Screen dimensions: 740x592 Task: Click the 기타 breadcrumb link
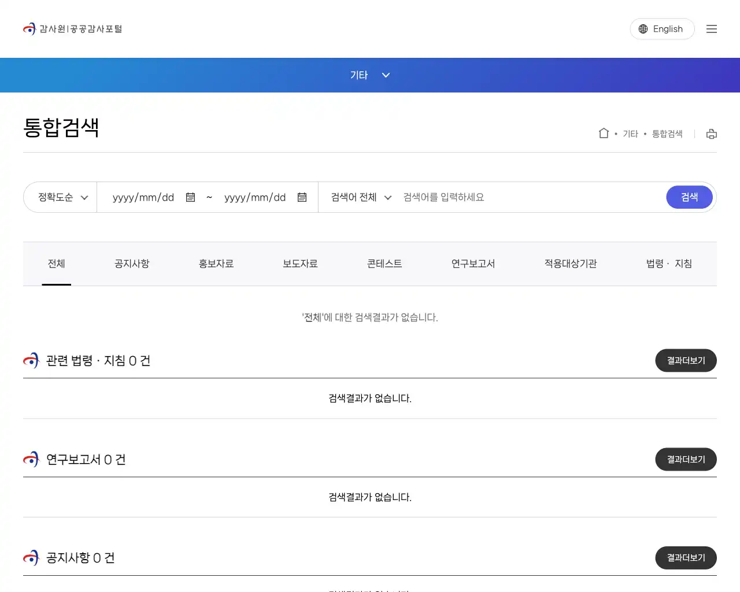click(630, 134)
